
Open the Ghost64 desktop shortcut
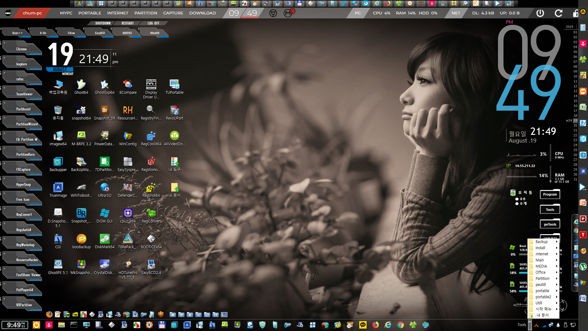(x=81, y=87)
